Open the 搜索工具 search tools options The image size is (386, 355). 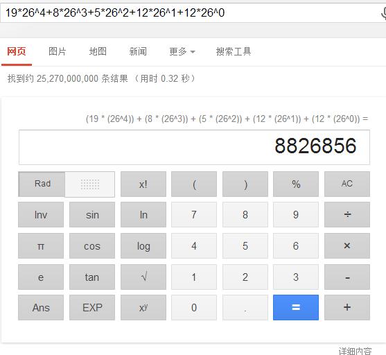(x=234, y=51)
